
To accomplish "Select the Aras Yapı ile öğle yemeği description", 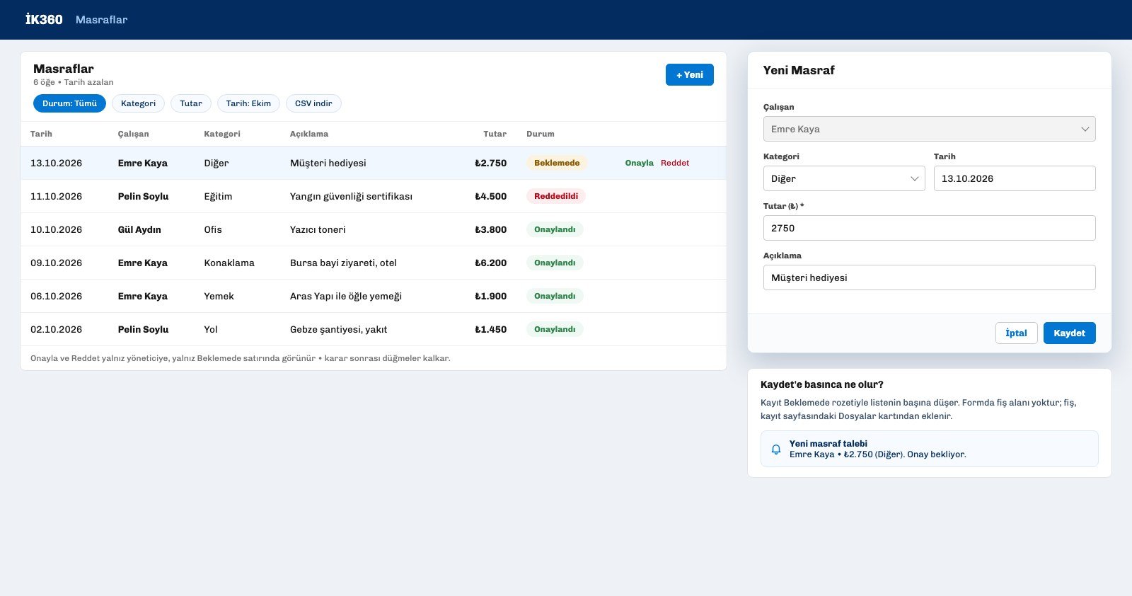I will pyautogui.click(x=346, y=296).
